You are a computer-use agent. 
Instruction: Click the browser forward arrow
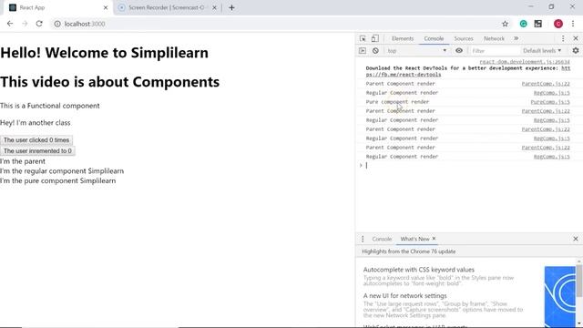click(x=25, y=24)
